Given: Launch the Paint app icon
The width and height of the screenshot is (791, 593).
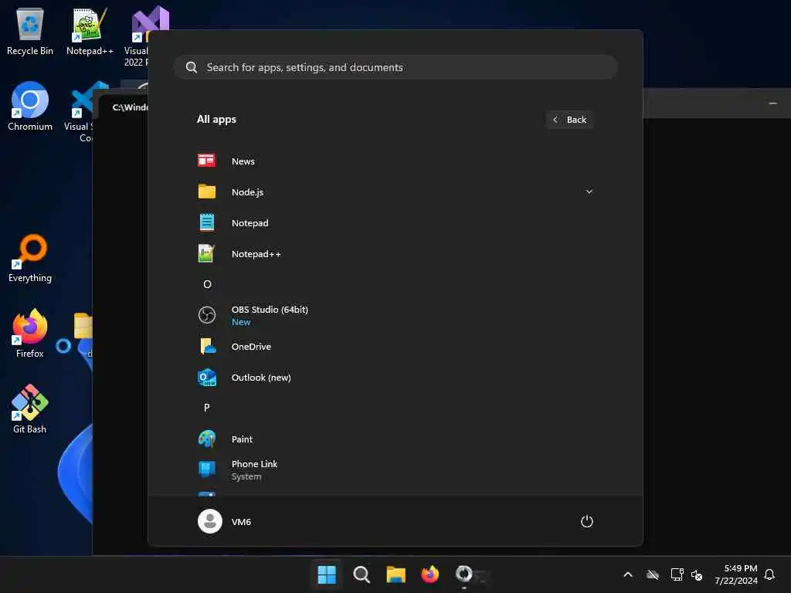Looking at the screenshot, I should [207, 439].
